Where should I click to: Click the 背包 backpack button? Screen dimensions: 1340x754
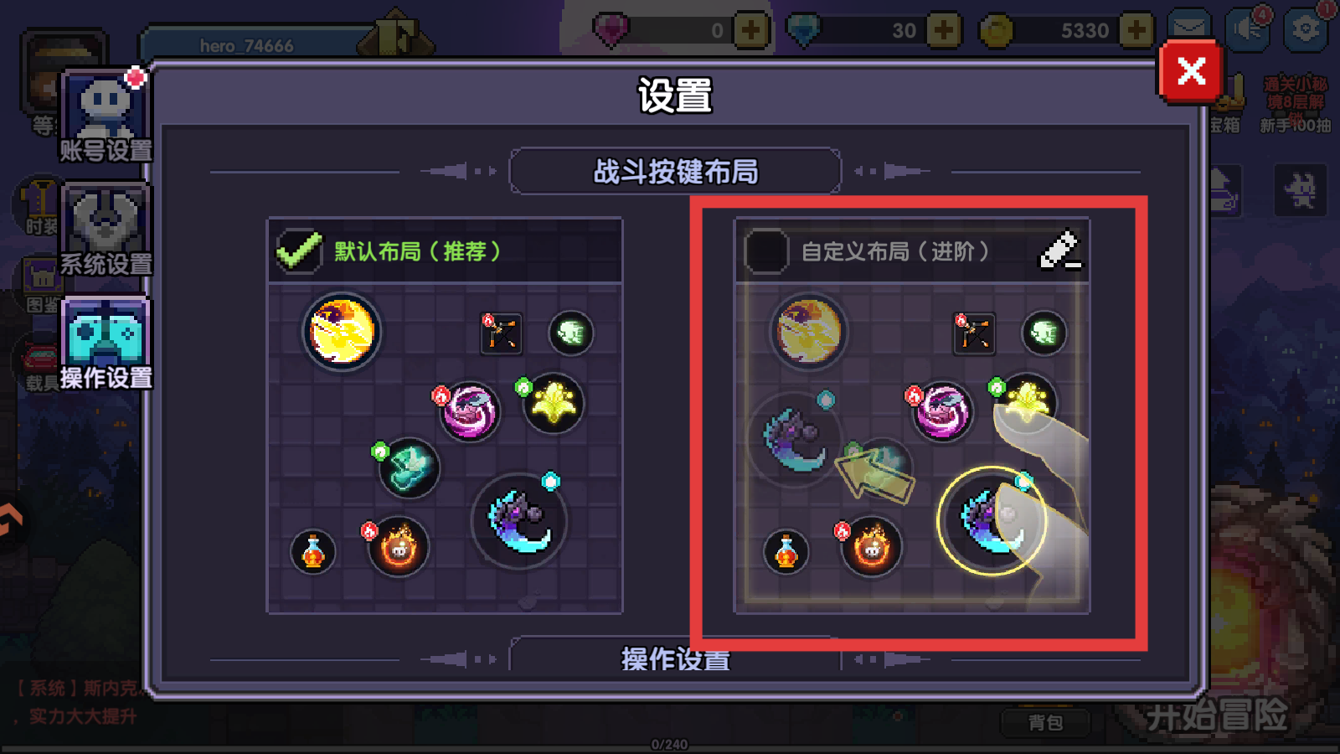[x=1046, y=722]
